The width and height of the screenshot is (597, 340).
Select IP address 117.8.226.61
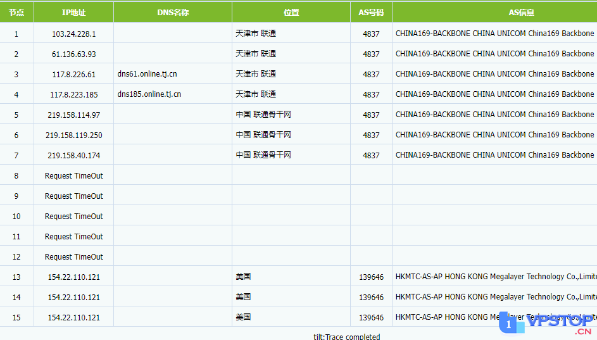[74, 74]
